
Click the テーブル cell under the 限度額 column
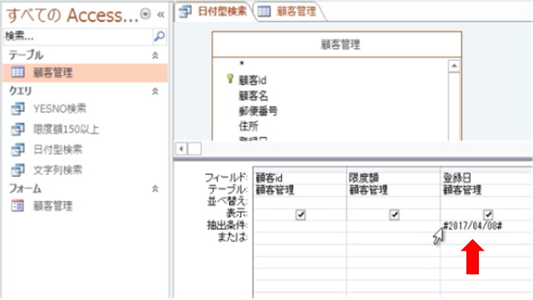tap(393, 190)
